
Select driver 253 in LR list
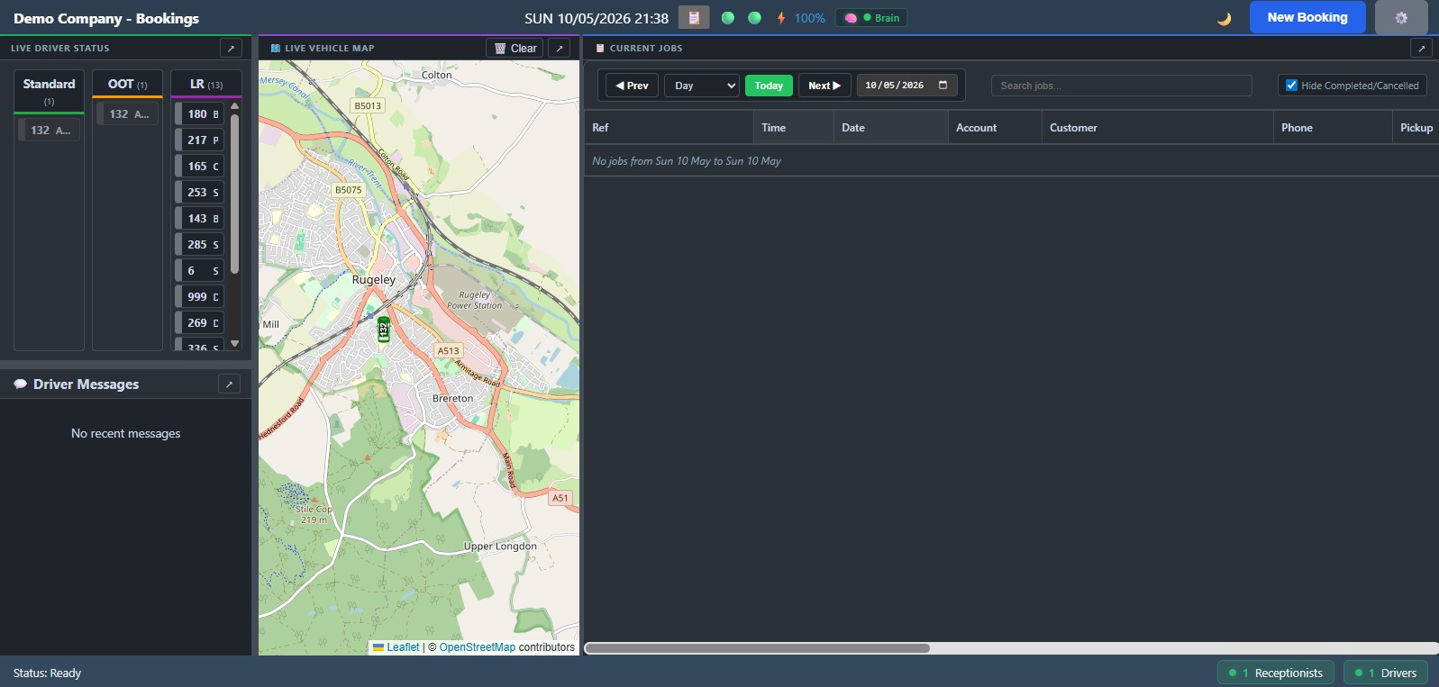(199, 192)
